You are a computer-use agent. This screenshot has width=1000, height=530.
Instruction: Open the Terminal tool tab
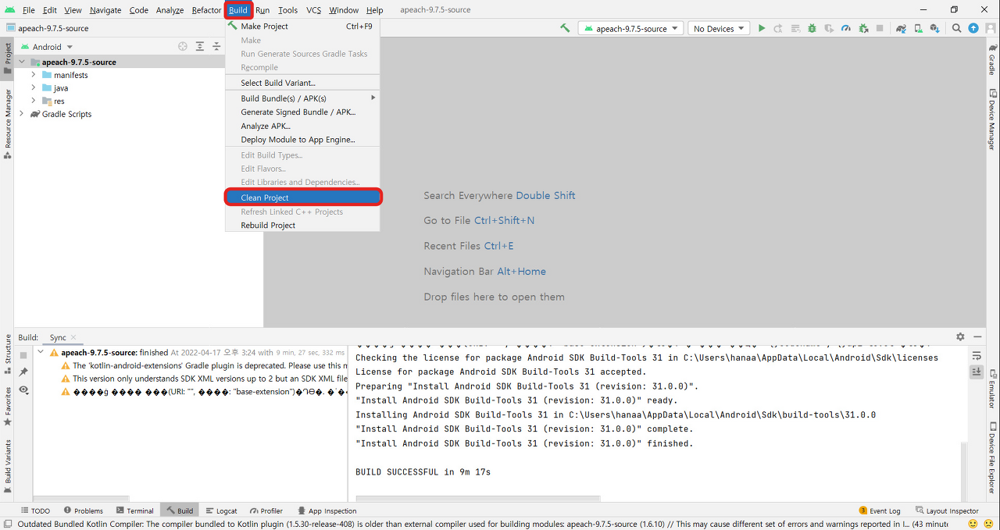(134, 510)
